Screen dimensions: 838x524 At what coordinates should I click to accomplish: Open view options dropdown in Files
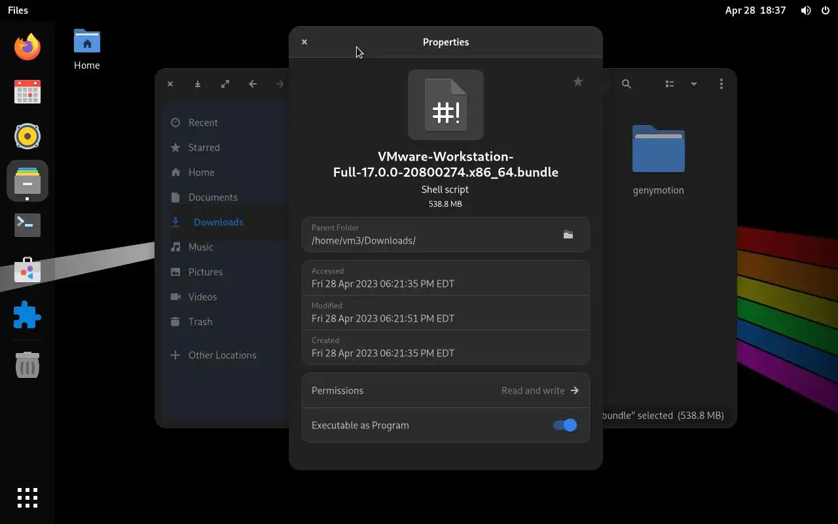[694, 84]
